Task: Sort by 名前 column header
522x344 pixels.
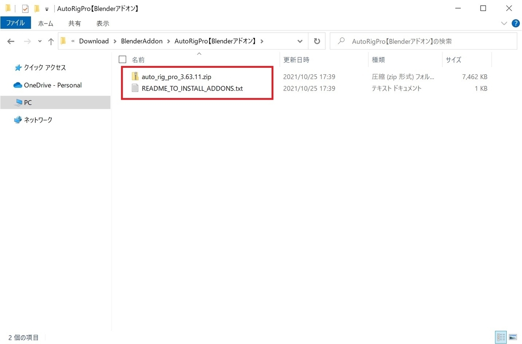Action: 138,60
